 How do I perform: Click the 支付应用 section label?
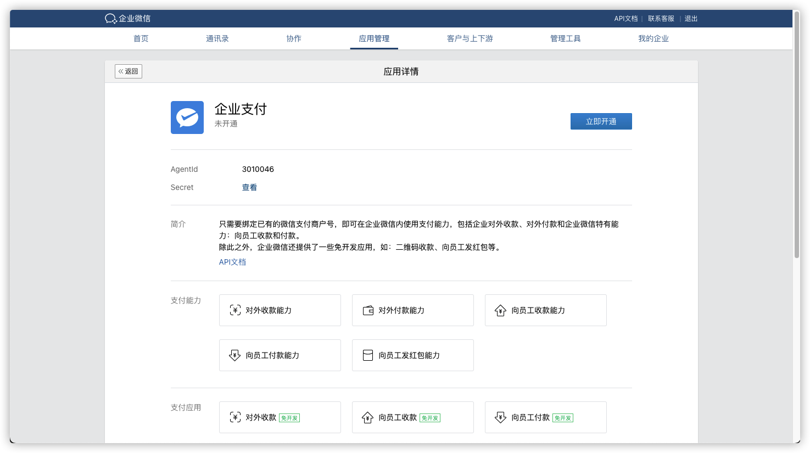tap(186, 407)
